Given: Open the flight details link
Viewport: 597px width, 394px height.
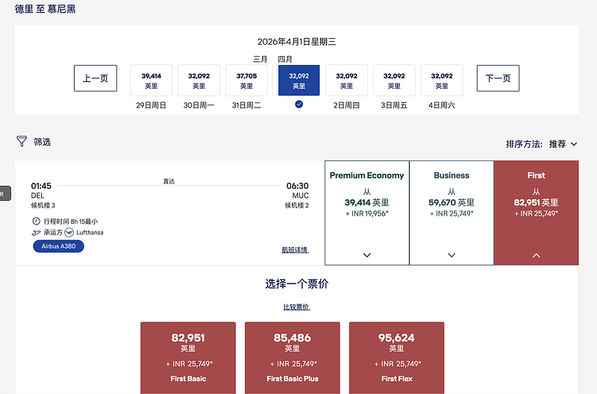Looking at the screenshot, I should pyautogui.click(x=295, y=250).
